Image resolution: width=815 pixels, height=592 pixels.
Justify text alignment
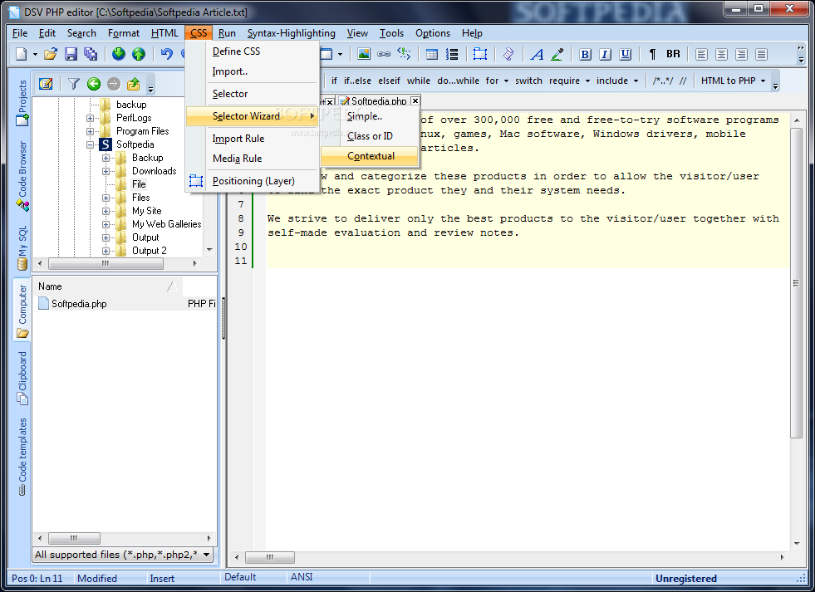762,54
